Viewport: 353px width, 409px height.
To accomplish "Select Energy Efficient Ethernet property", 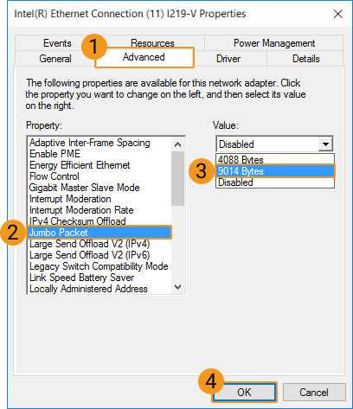I will (99, 165).
